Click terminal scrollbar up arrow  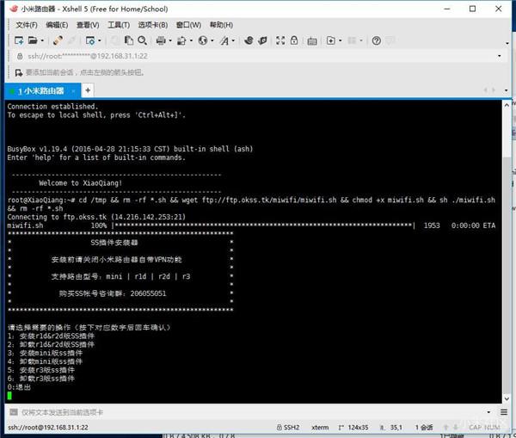click(507, 105)
